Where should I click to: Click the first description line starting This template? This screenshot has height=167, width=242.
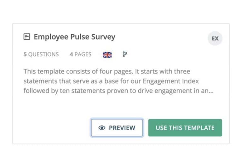107,71
